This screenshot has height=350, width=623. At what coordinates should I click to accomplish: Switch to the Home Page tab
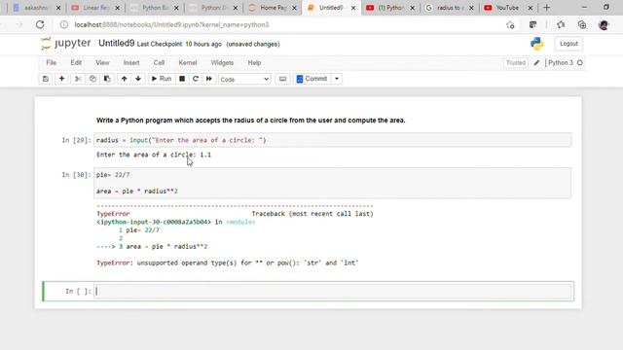(x=273, y=8)
